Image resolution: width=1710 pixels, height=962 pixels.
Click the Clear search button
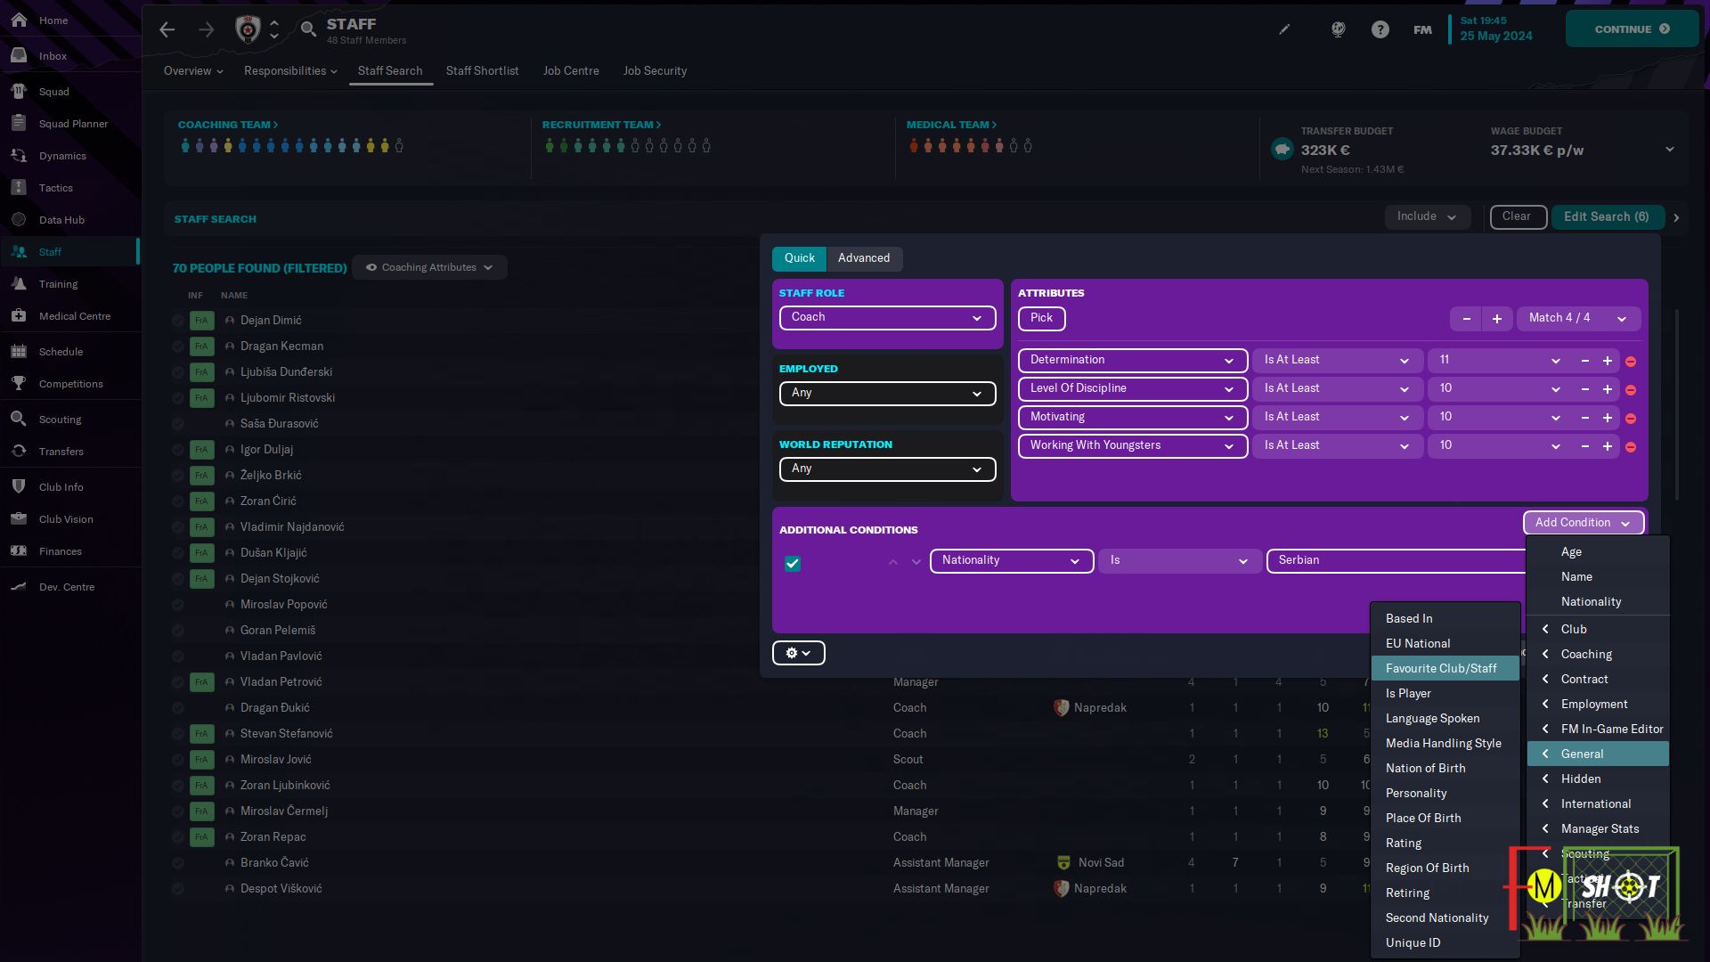[1518, 216]
